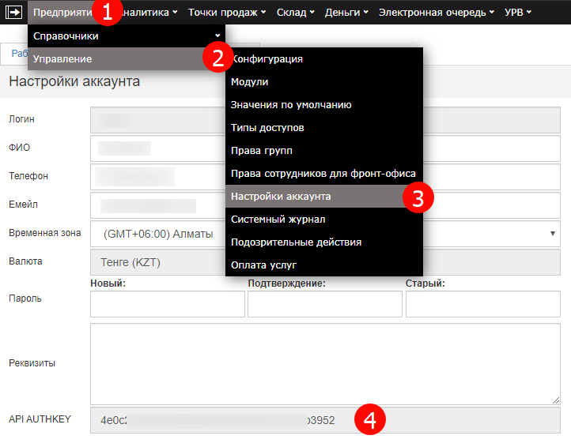The width and height of the screenshot is (571, 443).
Task: Expand the УРВ menu
Action: point(517,12)
